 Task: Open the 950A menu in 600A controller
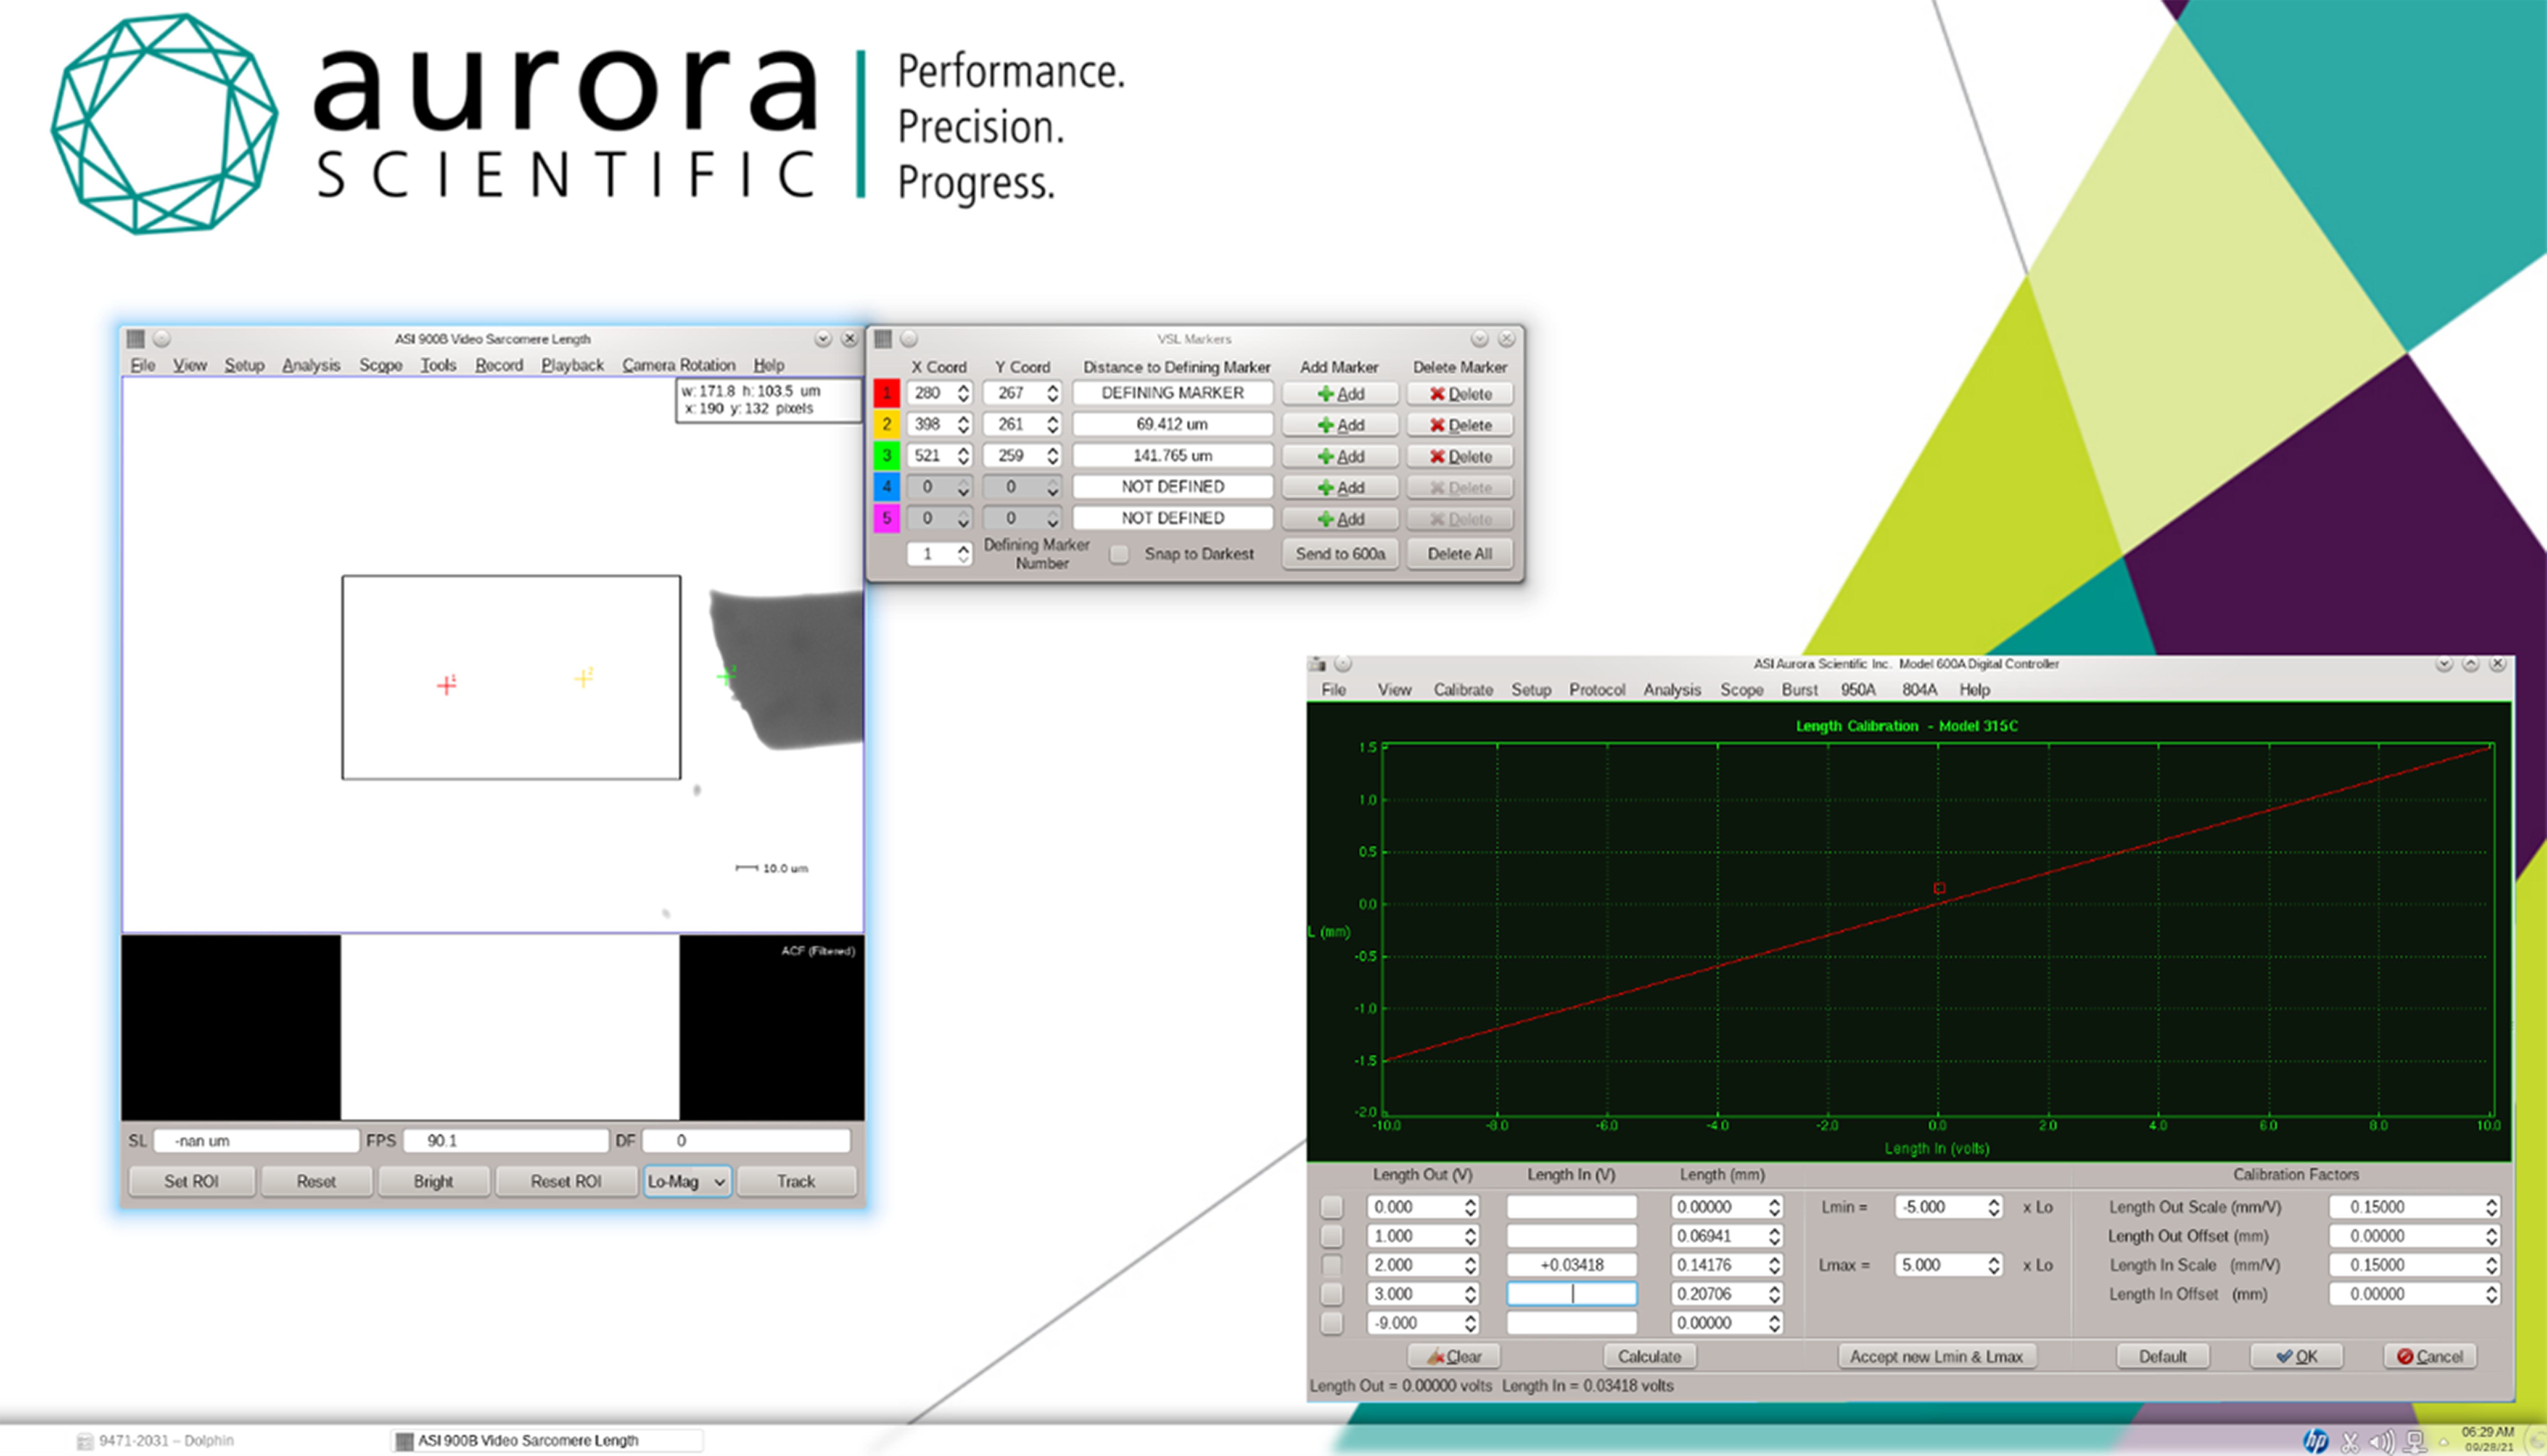[1858, 690]
